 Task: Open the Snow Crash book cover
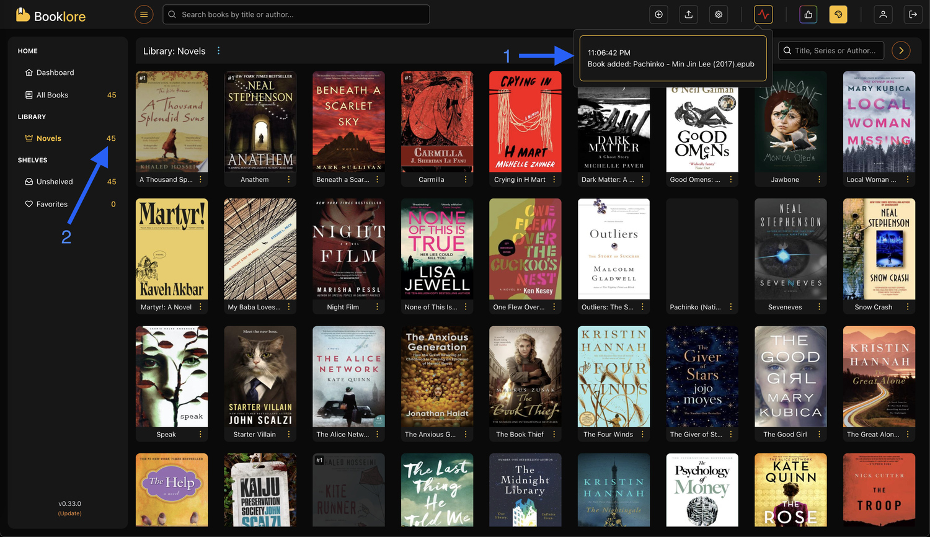tap(879, 249)
